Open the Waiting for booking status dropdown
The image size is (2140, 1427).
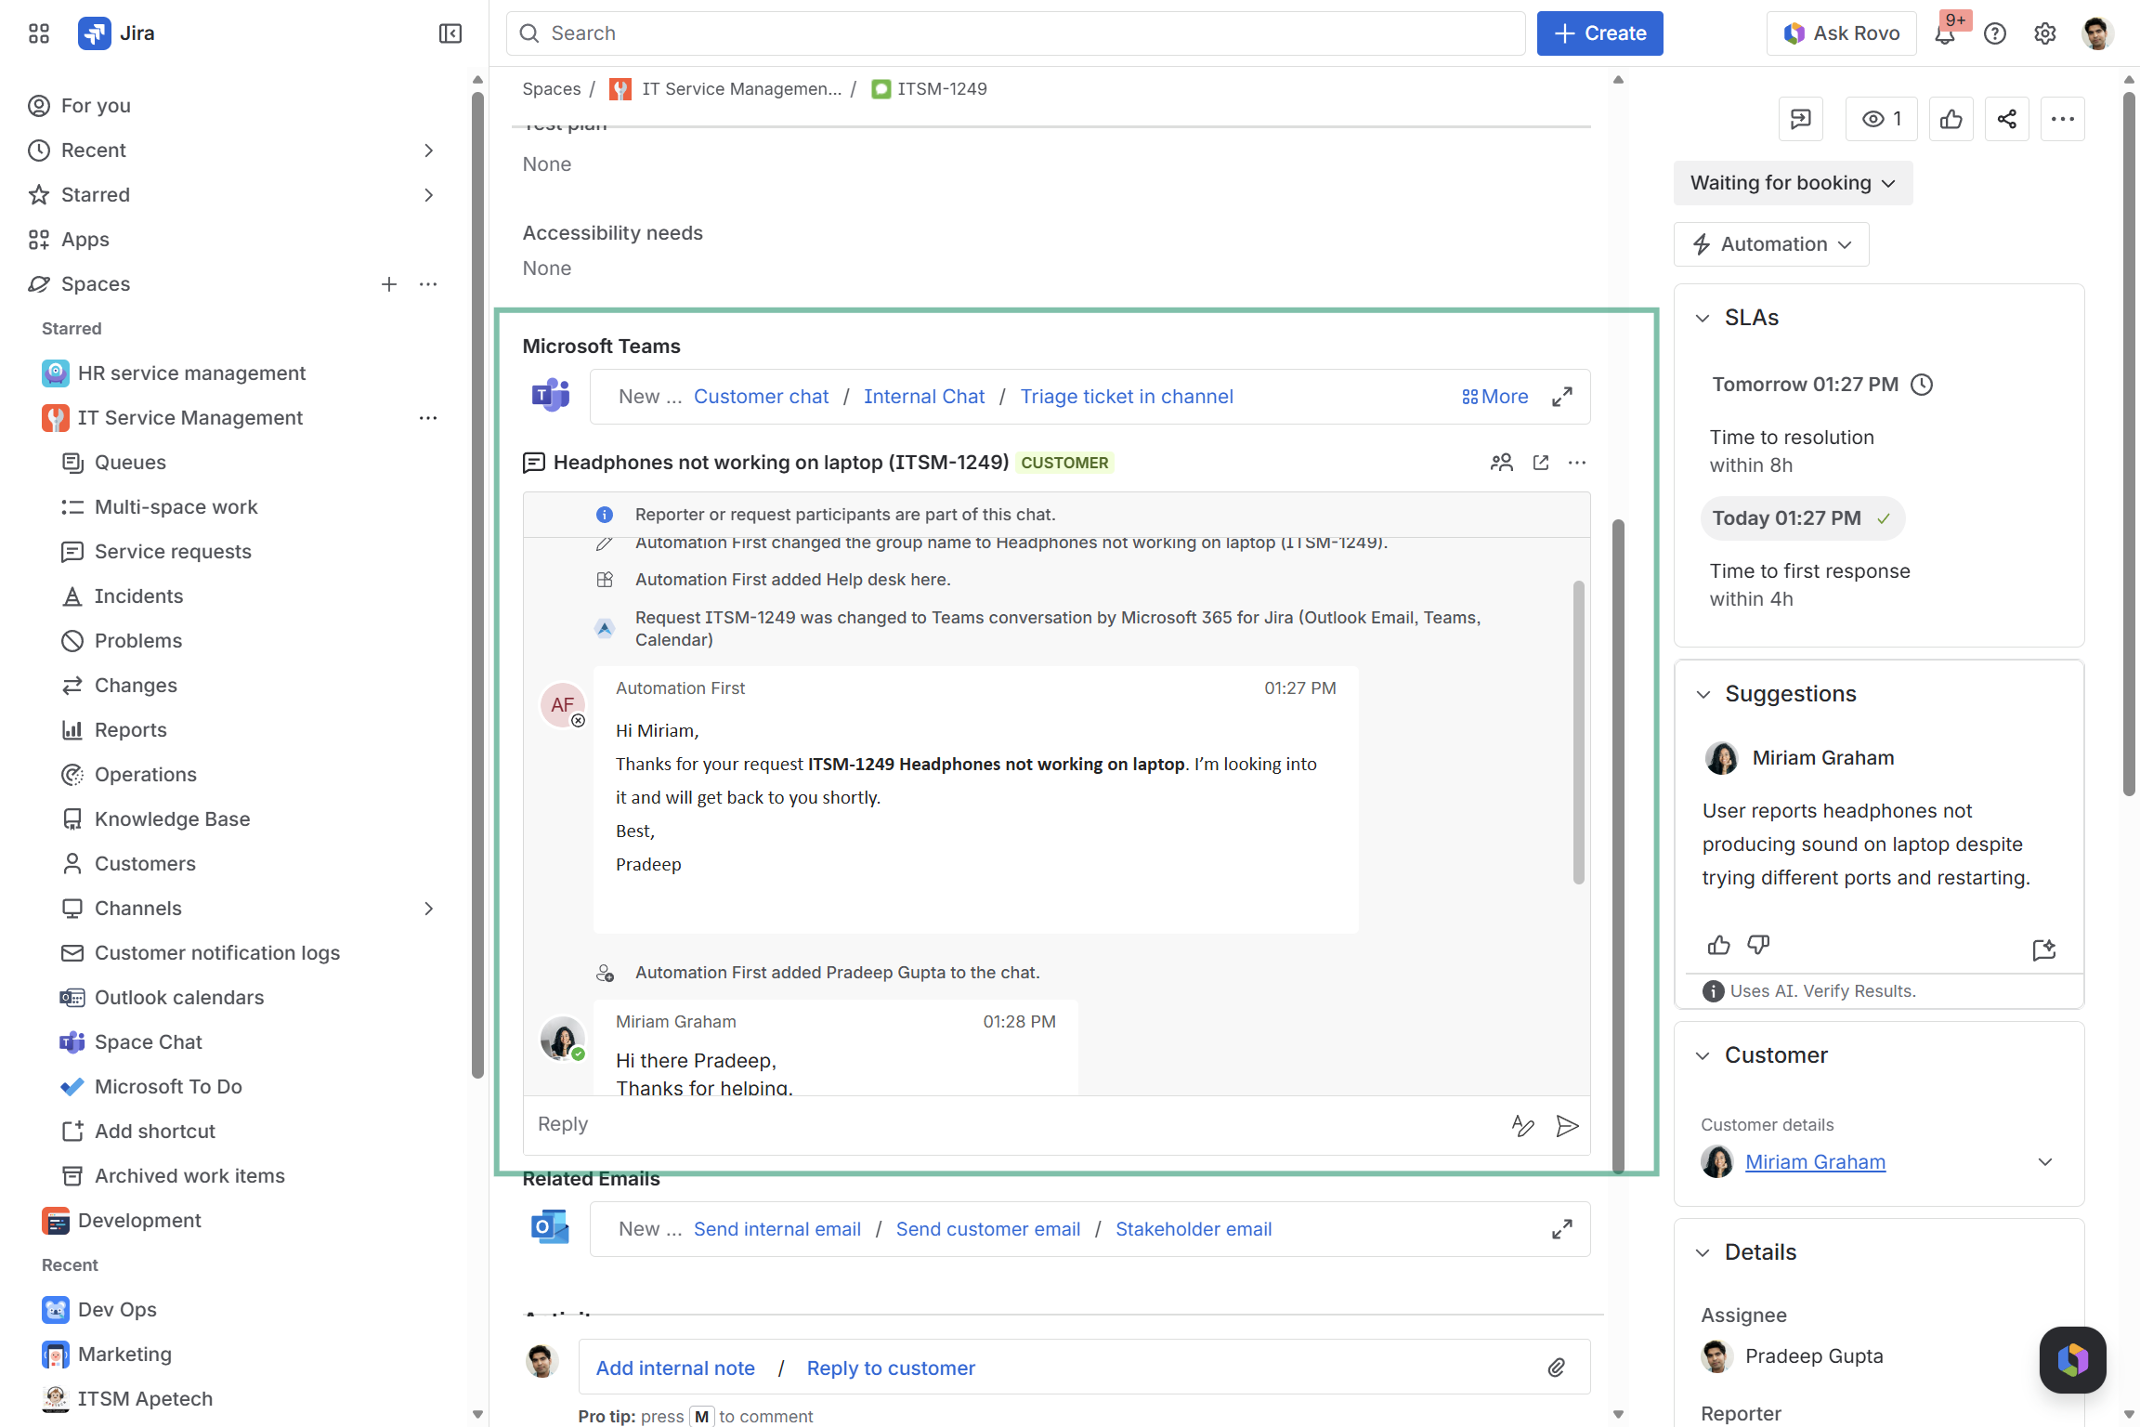coord(1793,183)
